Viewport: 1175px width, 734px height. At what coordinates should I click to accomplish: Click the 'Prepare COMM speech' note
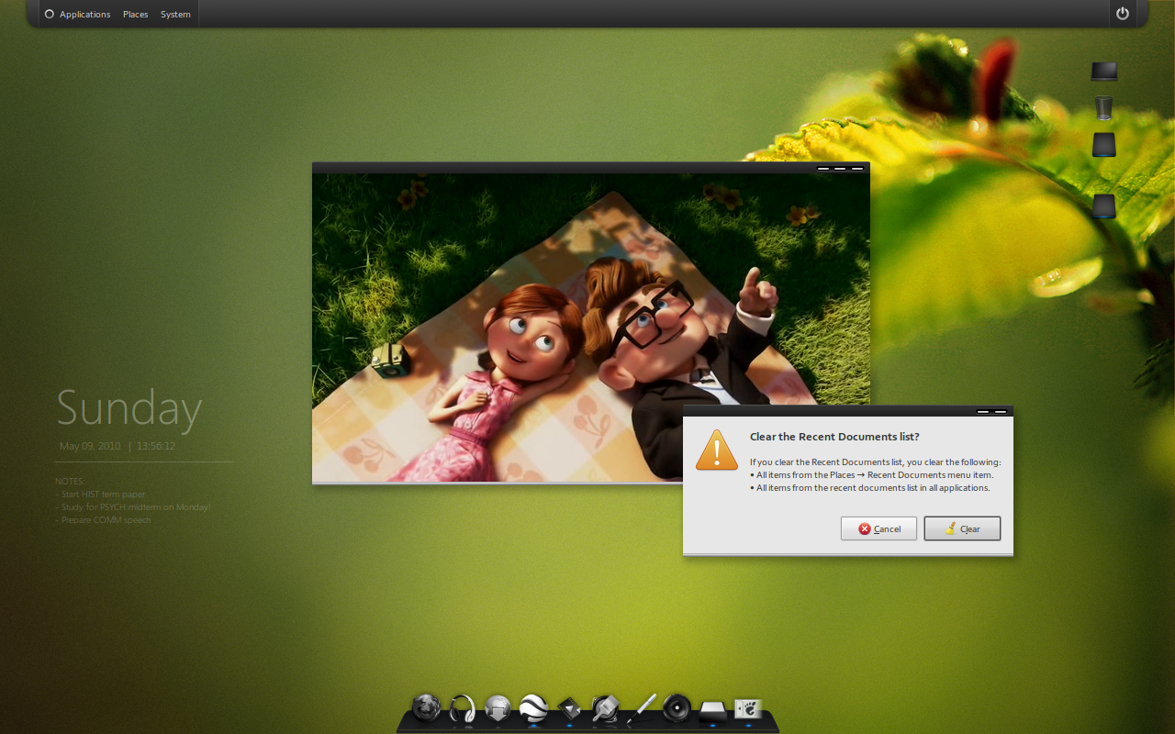[103, 520]
